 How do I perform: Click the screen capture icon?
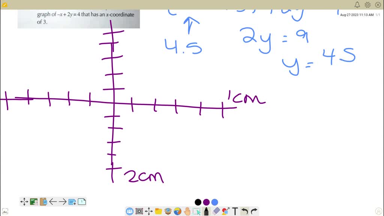pyautogui.click(x=139, y=211)
